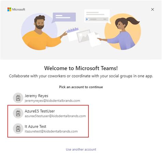Click azuree5testuser@kidsdentalbrands.com email address
Screen dimensions: 162x157
coord(55,116)
